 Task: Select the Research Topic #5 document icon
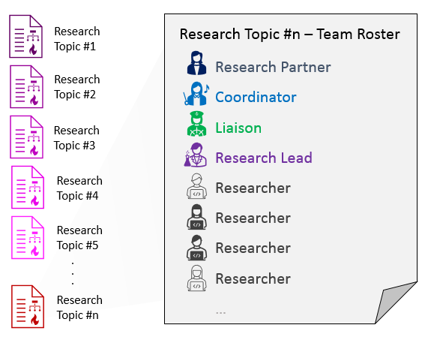(28, 237)
